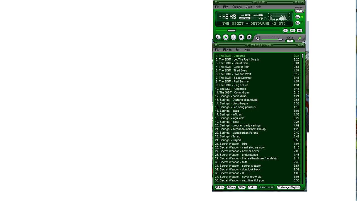The width and height of the screenshot is (357, 201).
Task: Open the Playlist menu
Action: [x=227, y=50]
